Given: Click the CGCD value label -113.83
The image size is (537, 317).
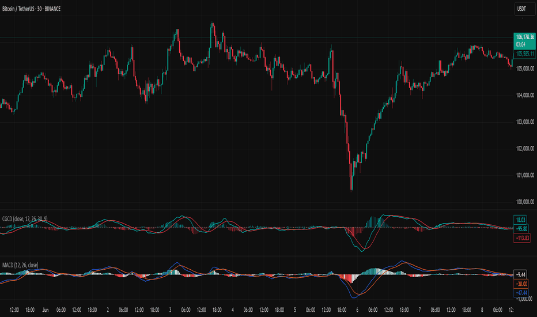Looking at the screenshot, I should tap(522, 238).
